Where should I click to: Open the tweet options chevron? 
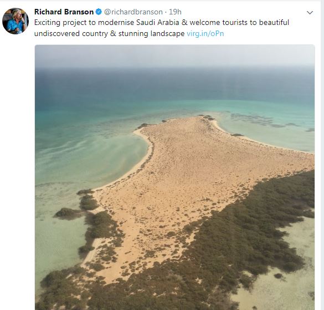(310, 13)
